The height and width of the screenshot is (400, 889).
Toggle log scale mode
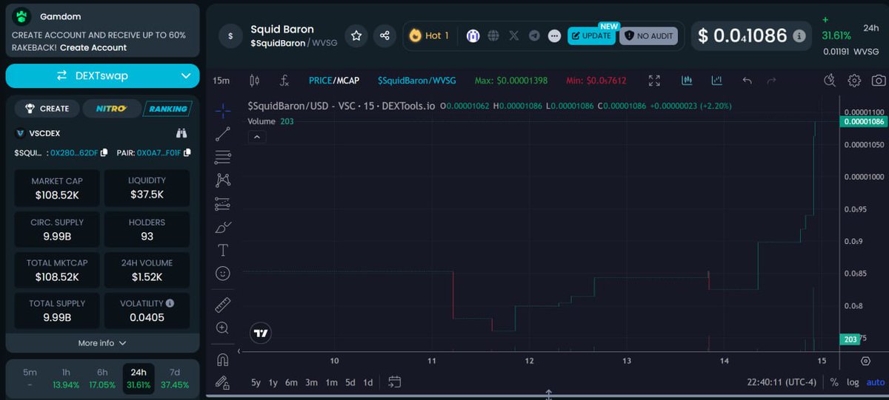853,382
